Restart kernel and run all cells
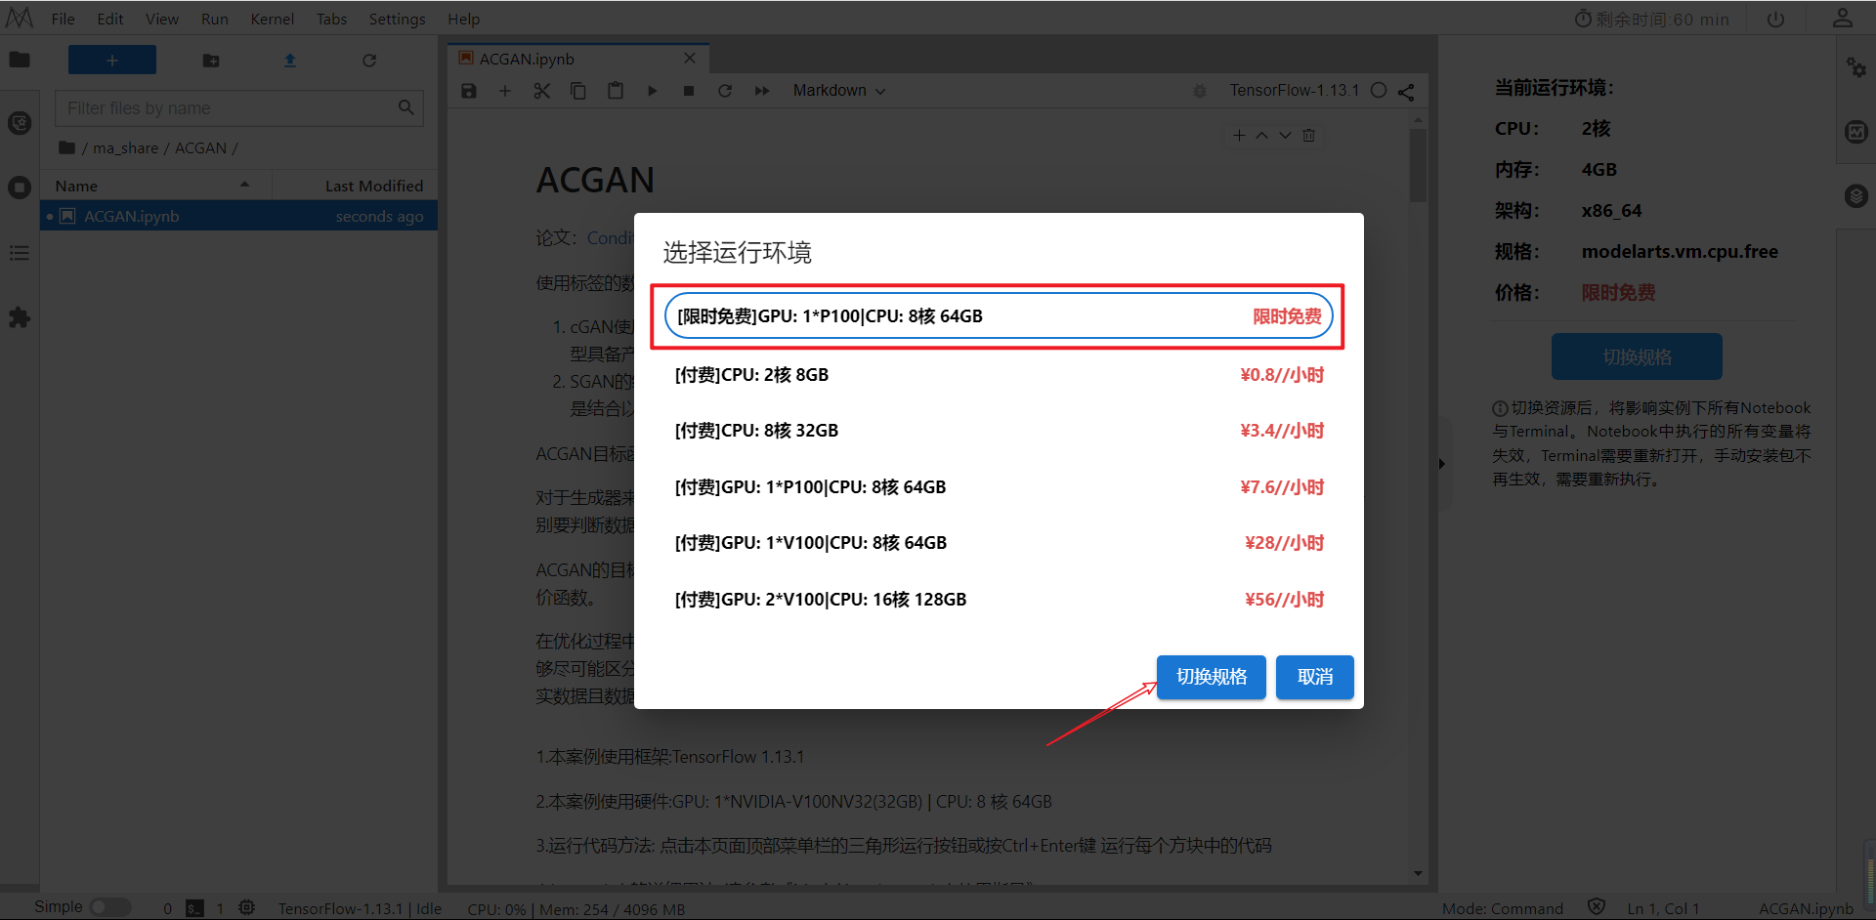This screenshot has width=1876, height=920. (762, 91)
